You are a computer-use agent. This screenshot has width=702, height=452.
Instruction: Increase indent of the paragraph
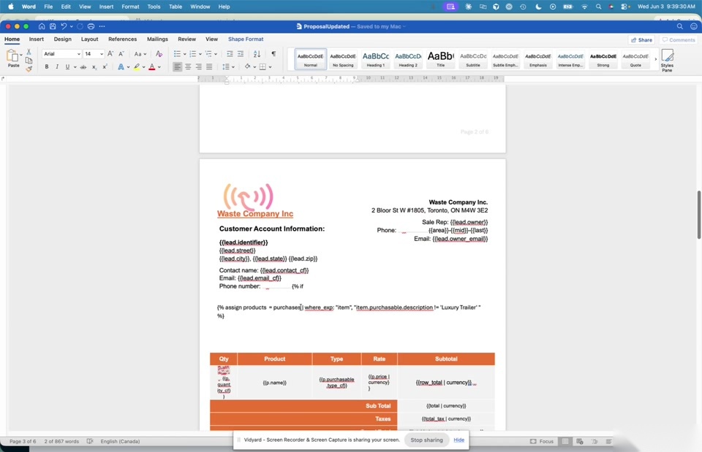(241, 53)
